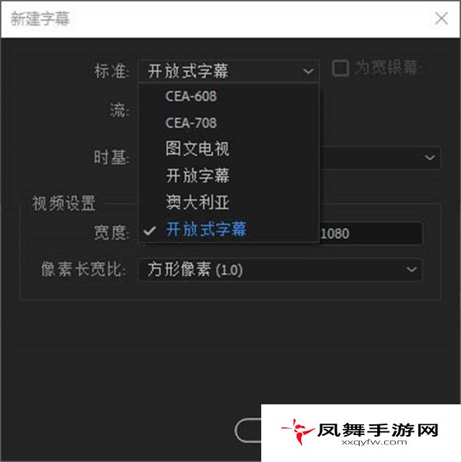Click the checkmark beside 开放式字幕
This screenshot has height=462, width=461.
pos(150,231)
